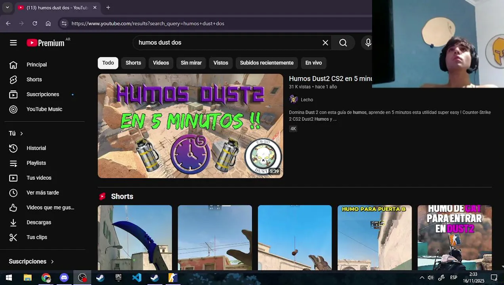Image resolution: width=504 pixels, height=285 pixels.
Task: Open the volume control in system tray
Action: click(x=431, y=277)
